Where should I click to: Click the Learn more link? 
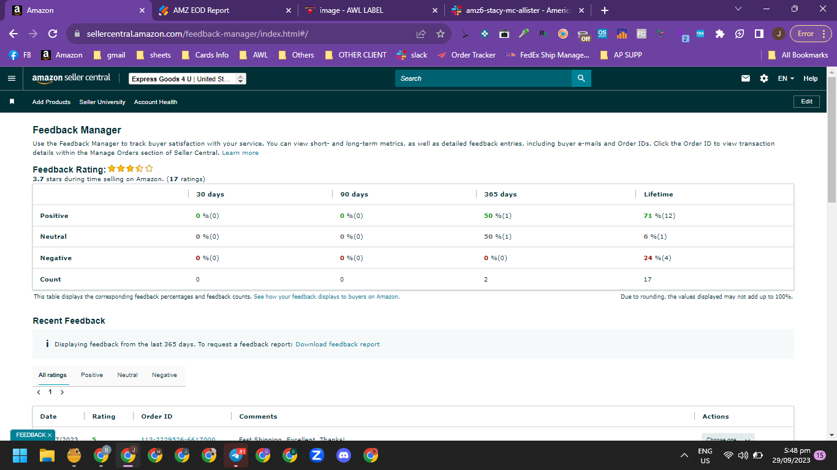(240, 152)
